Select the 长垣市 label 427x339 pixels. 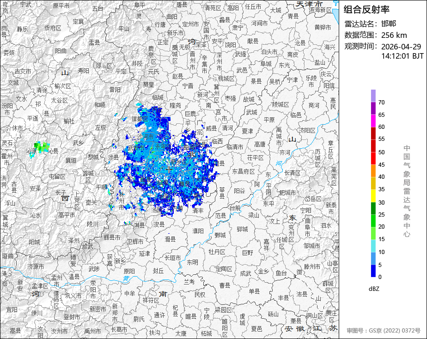pos(173,257)
